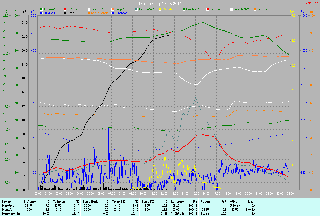Image resolution: width=320 pixels, height=216 pixels.
Task: Click the MaxWert row label
Action: coord(8,210)
